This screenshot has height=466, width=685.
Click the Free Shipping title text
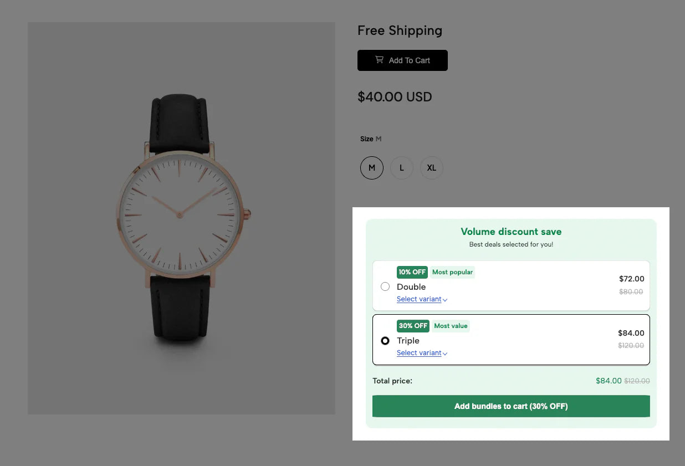coord(400,31)
